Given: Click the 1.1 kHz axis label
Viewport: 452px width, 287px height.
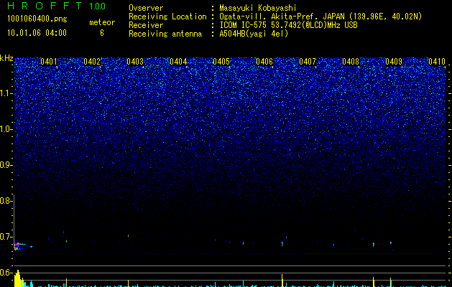Looking at the screenshot, I should tap(6, 93).
